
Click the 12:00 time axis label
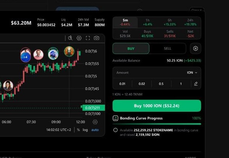pyautogui.click(x=80, y=122)
